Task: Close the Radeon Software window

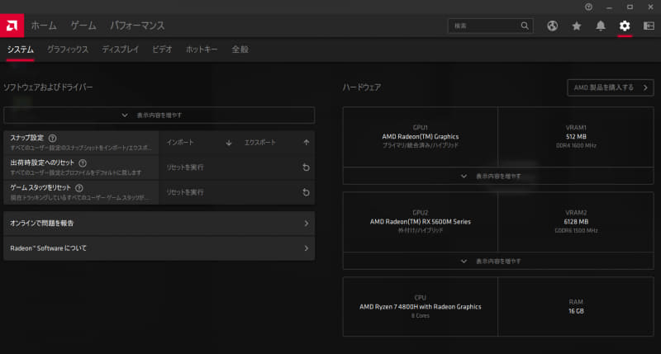Action: (650, 7)
